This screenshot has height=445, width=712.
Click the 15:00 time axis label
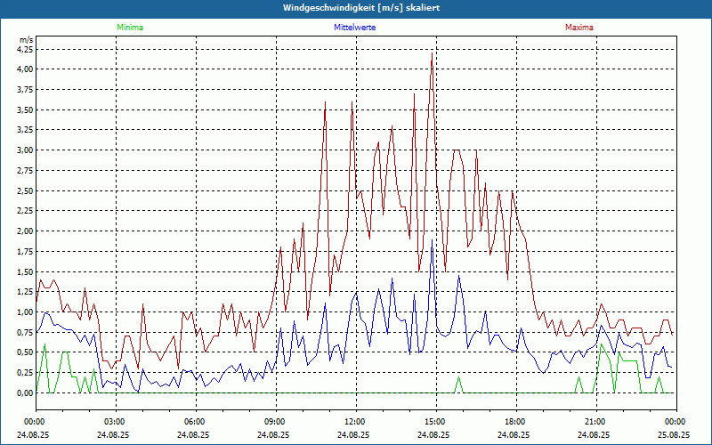point(435,422)
